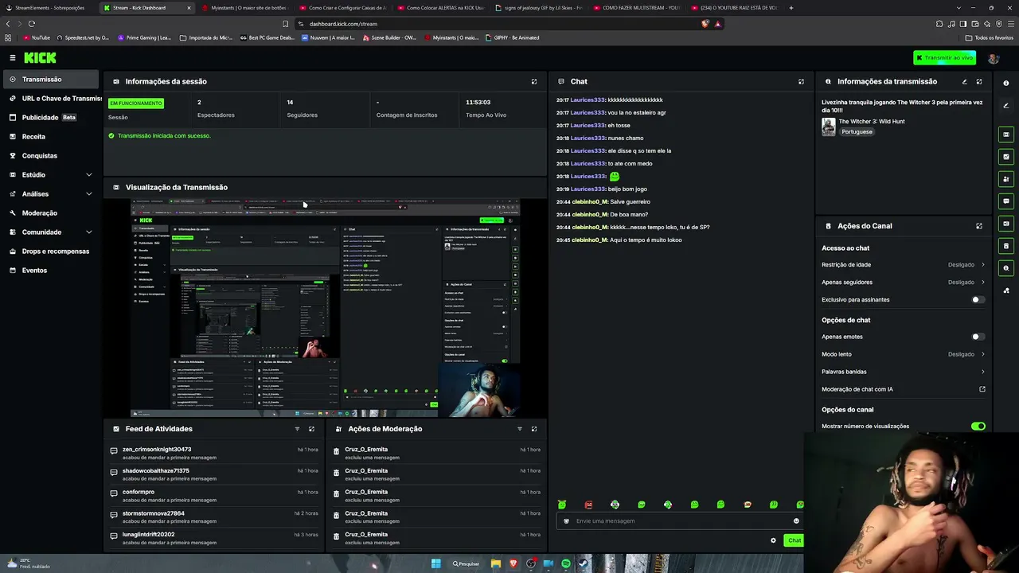The height and width of the screenshot is (573, 1019).
Task: Maximize the Ações de Moderação panel
Action: (x=534, y=429)
